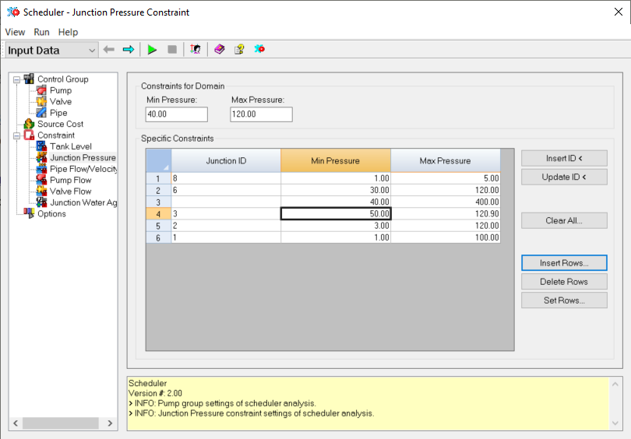
Task: Click the Valve Flow icon
Action: 41,191
